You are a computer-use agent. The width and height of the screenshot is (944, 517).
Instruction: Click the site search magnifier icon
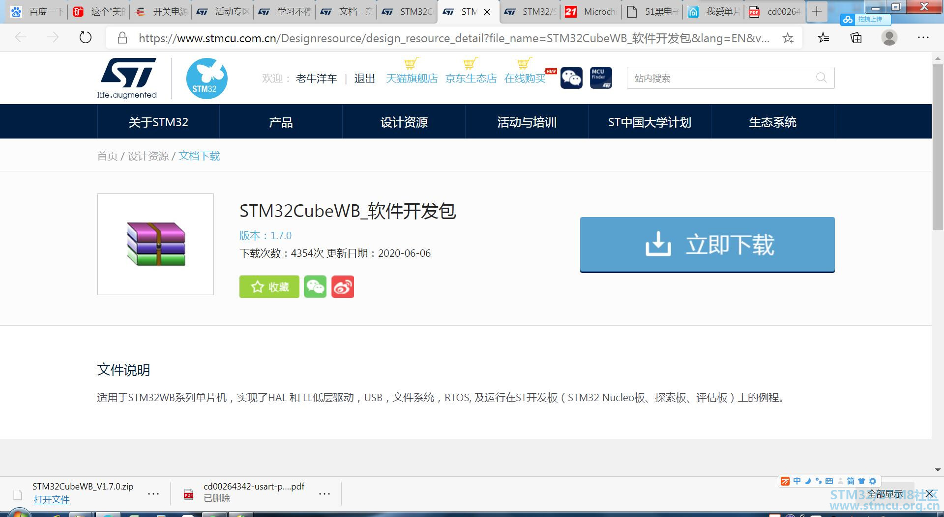[821, 78]
